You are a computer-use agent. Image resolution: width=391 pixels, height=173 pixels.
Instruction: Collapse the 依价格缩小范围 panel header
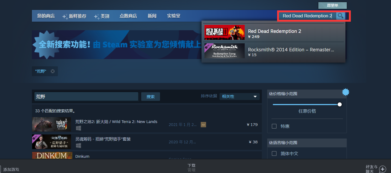[x=307, y=94]
